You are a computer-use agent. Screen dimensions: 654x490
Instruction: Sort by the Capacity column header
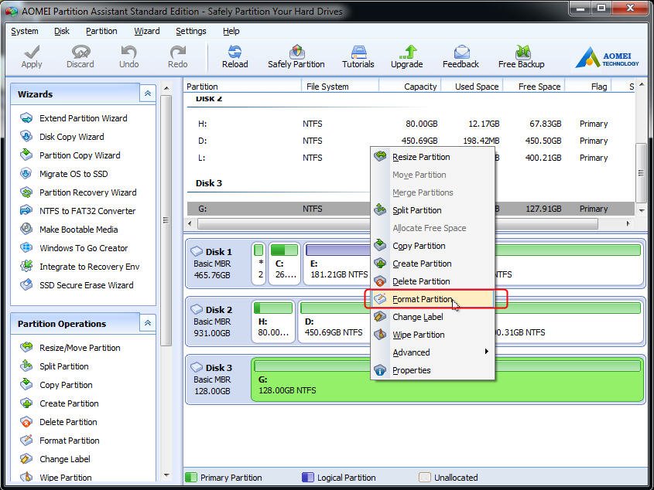point(410,87)
